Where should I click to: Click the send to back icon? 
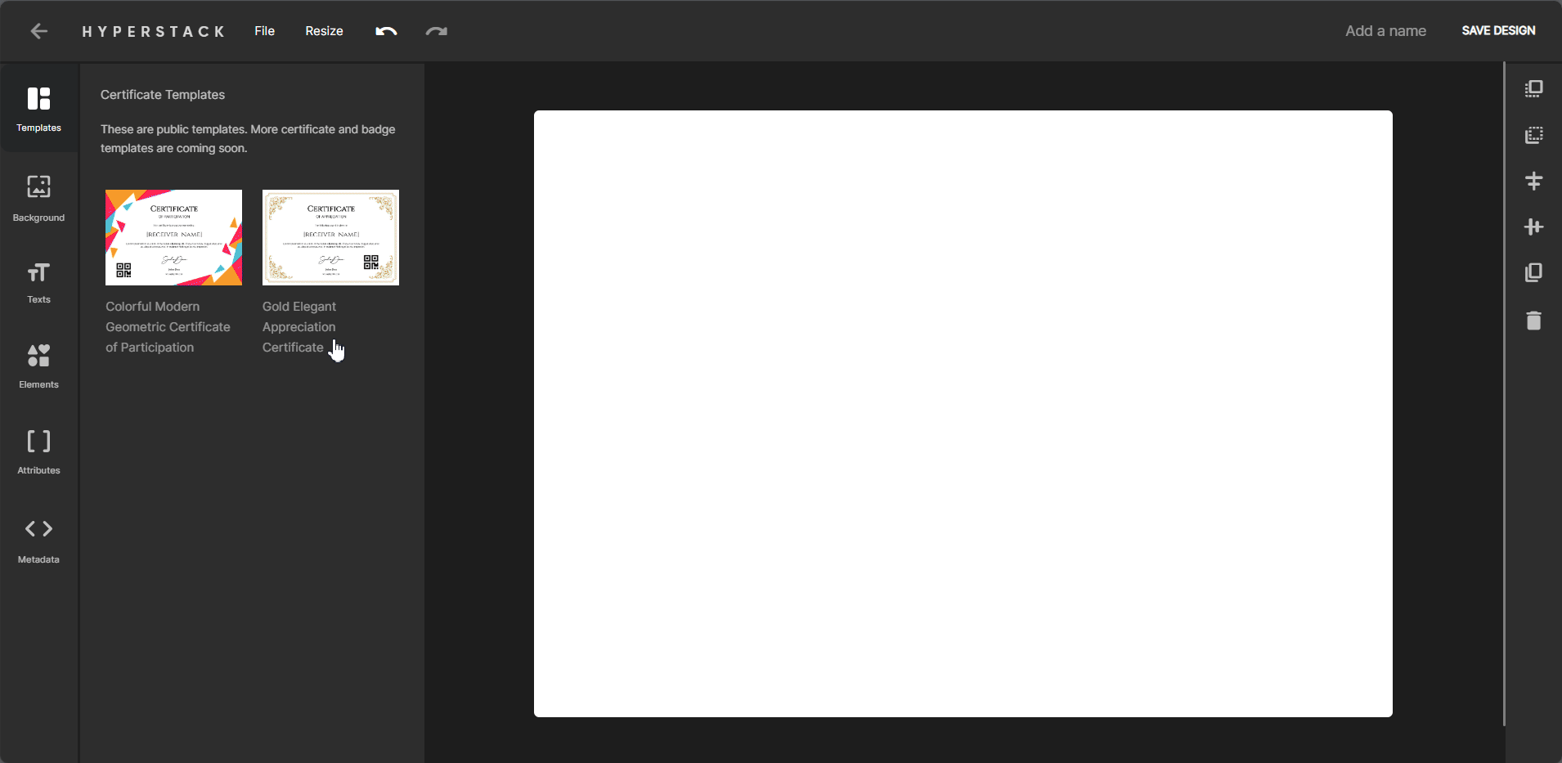point(1533,135)
